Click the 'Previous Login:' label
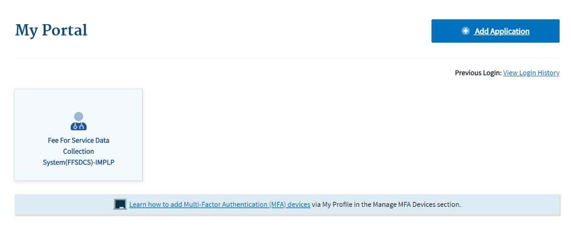This screenshot has width=571, height=227. 478,73
